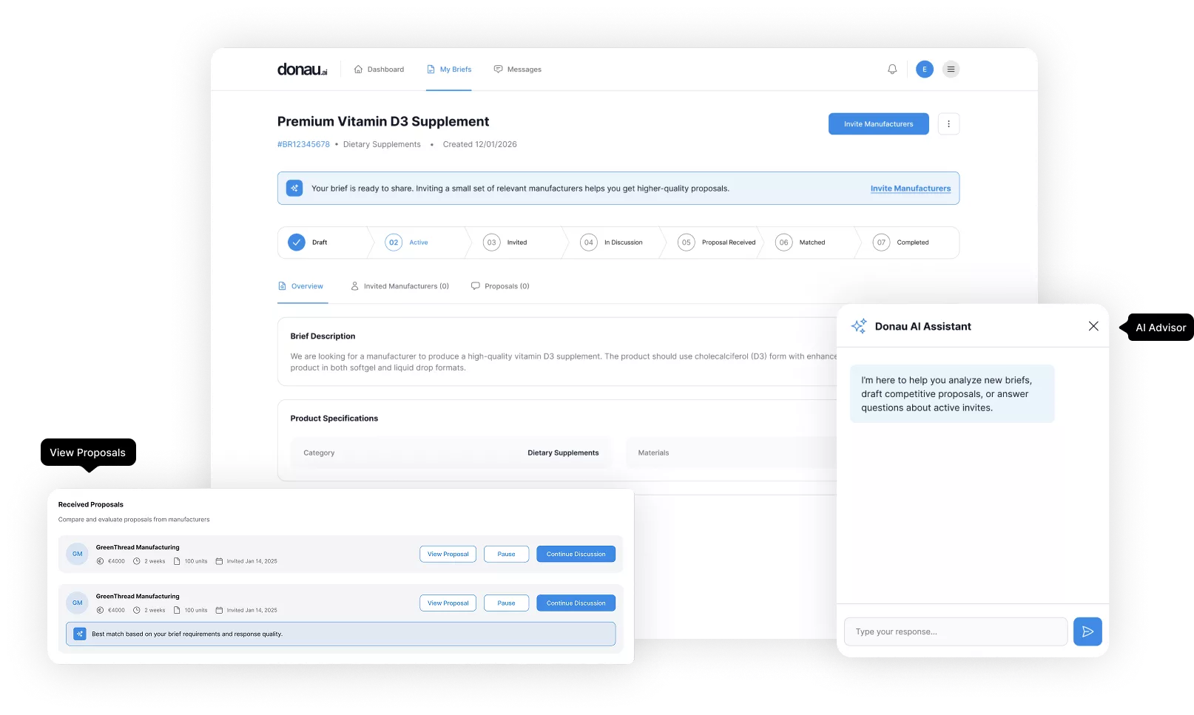Click the Type your response field
Screen dimensions: 1194x715
pos(955,631)
